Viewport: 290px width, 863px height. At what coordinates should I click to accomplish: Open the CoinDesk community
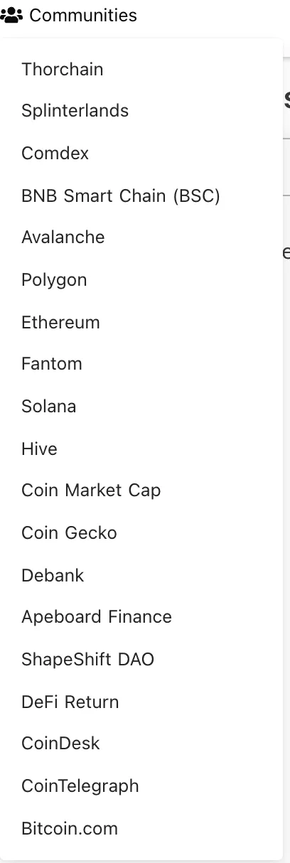pos(141,744)
